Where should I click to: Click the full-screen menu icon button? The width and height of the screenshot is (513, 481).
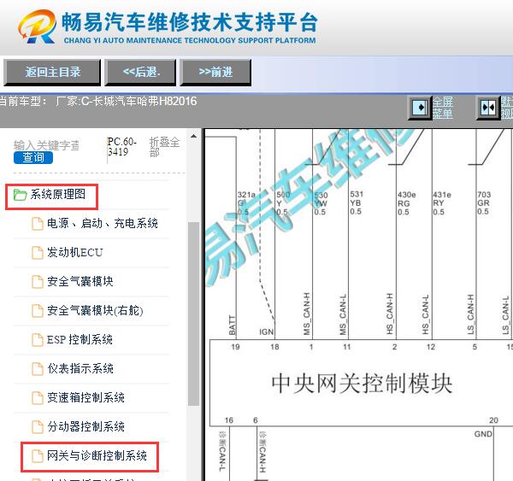tap(420, 108)
